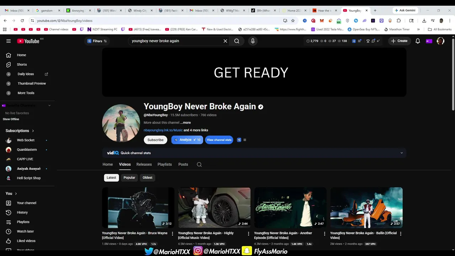This screenshot has width=455, height=256.
Task: Click the MetaMask fox extension icon
Action: tap(322, 21)
